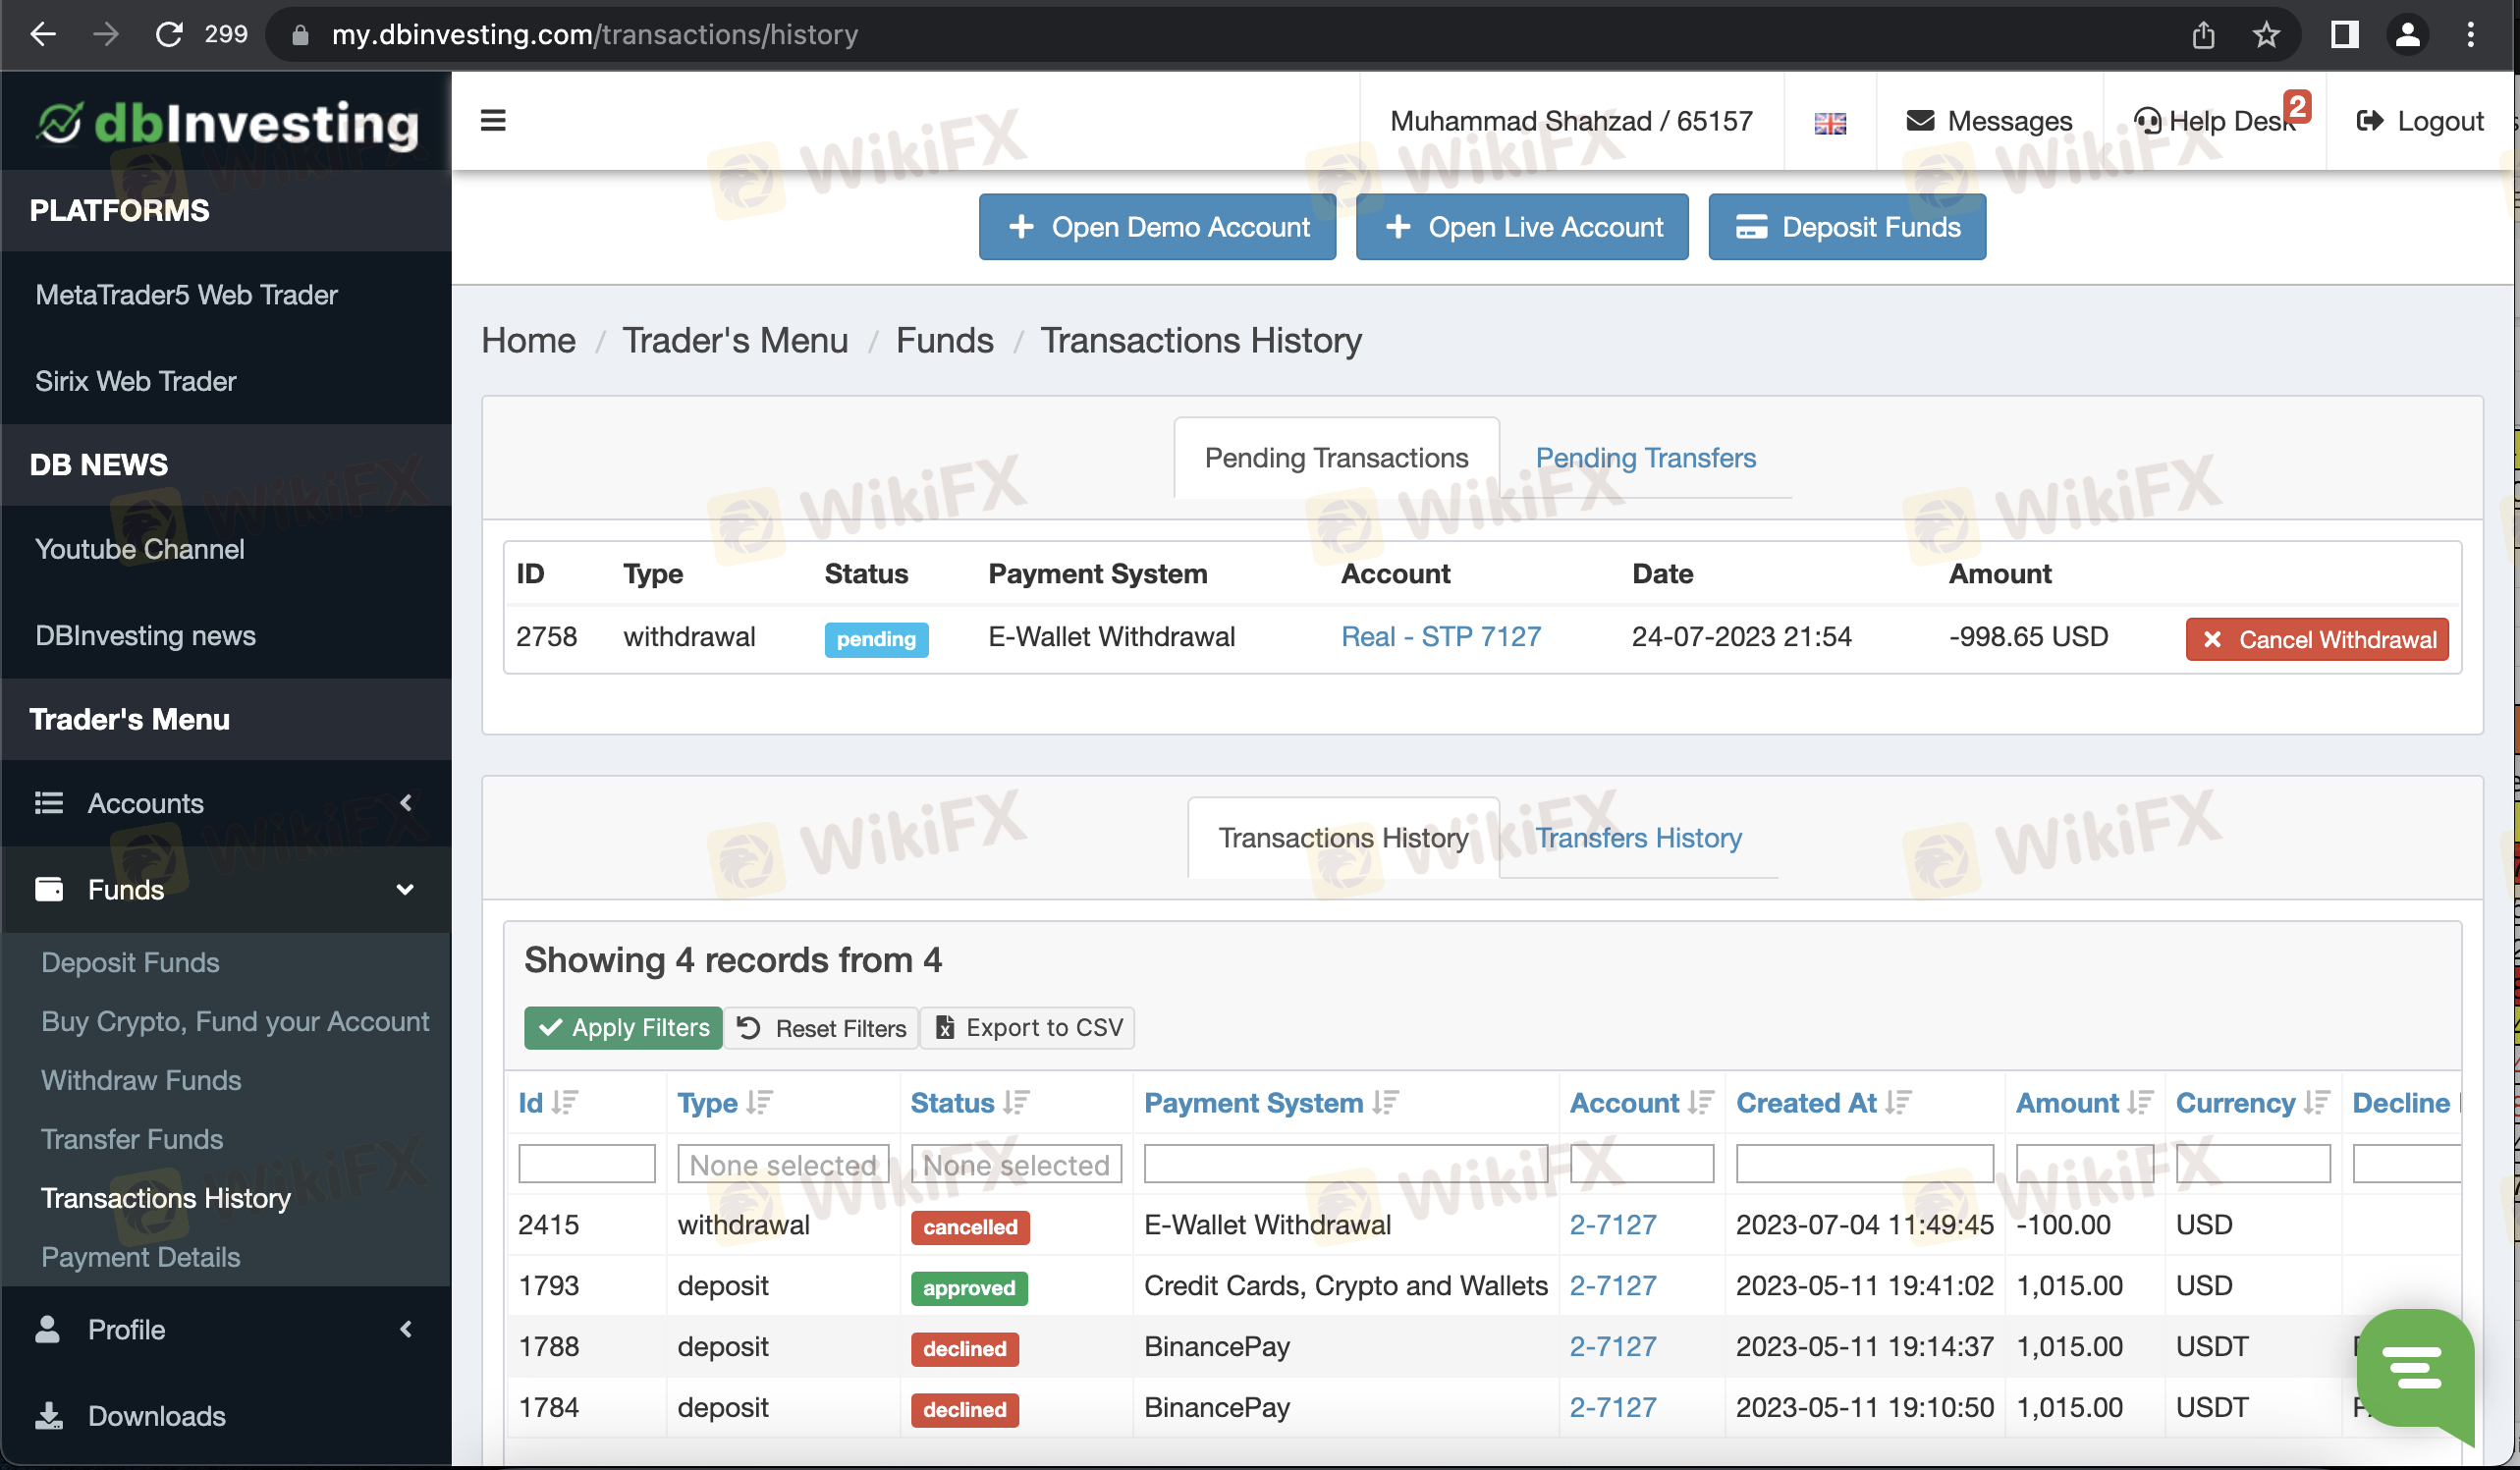Open Sirix Web Trader from sidebar
Screen dimensions: 2520x1470
point(135,381)
